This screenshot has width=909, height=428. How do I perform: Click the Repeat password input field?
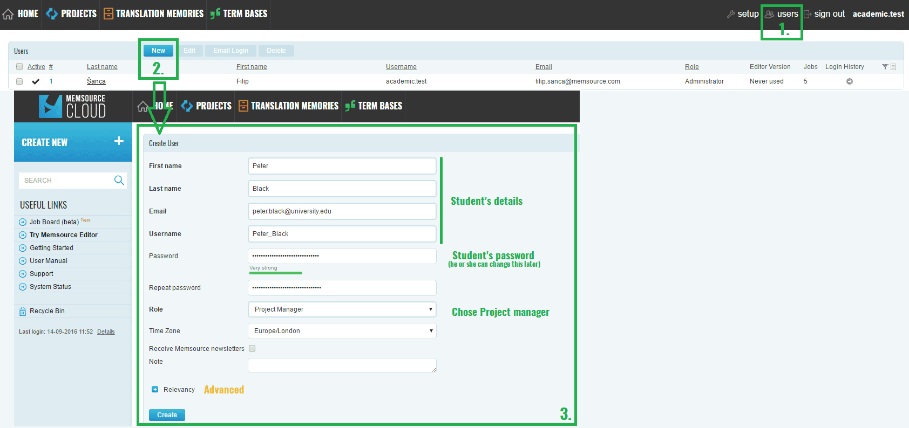pos(342,288)
